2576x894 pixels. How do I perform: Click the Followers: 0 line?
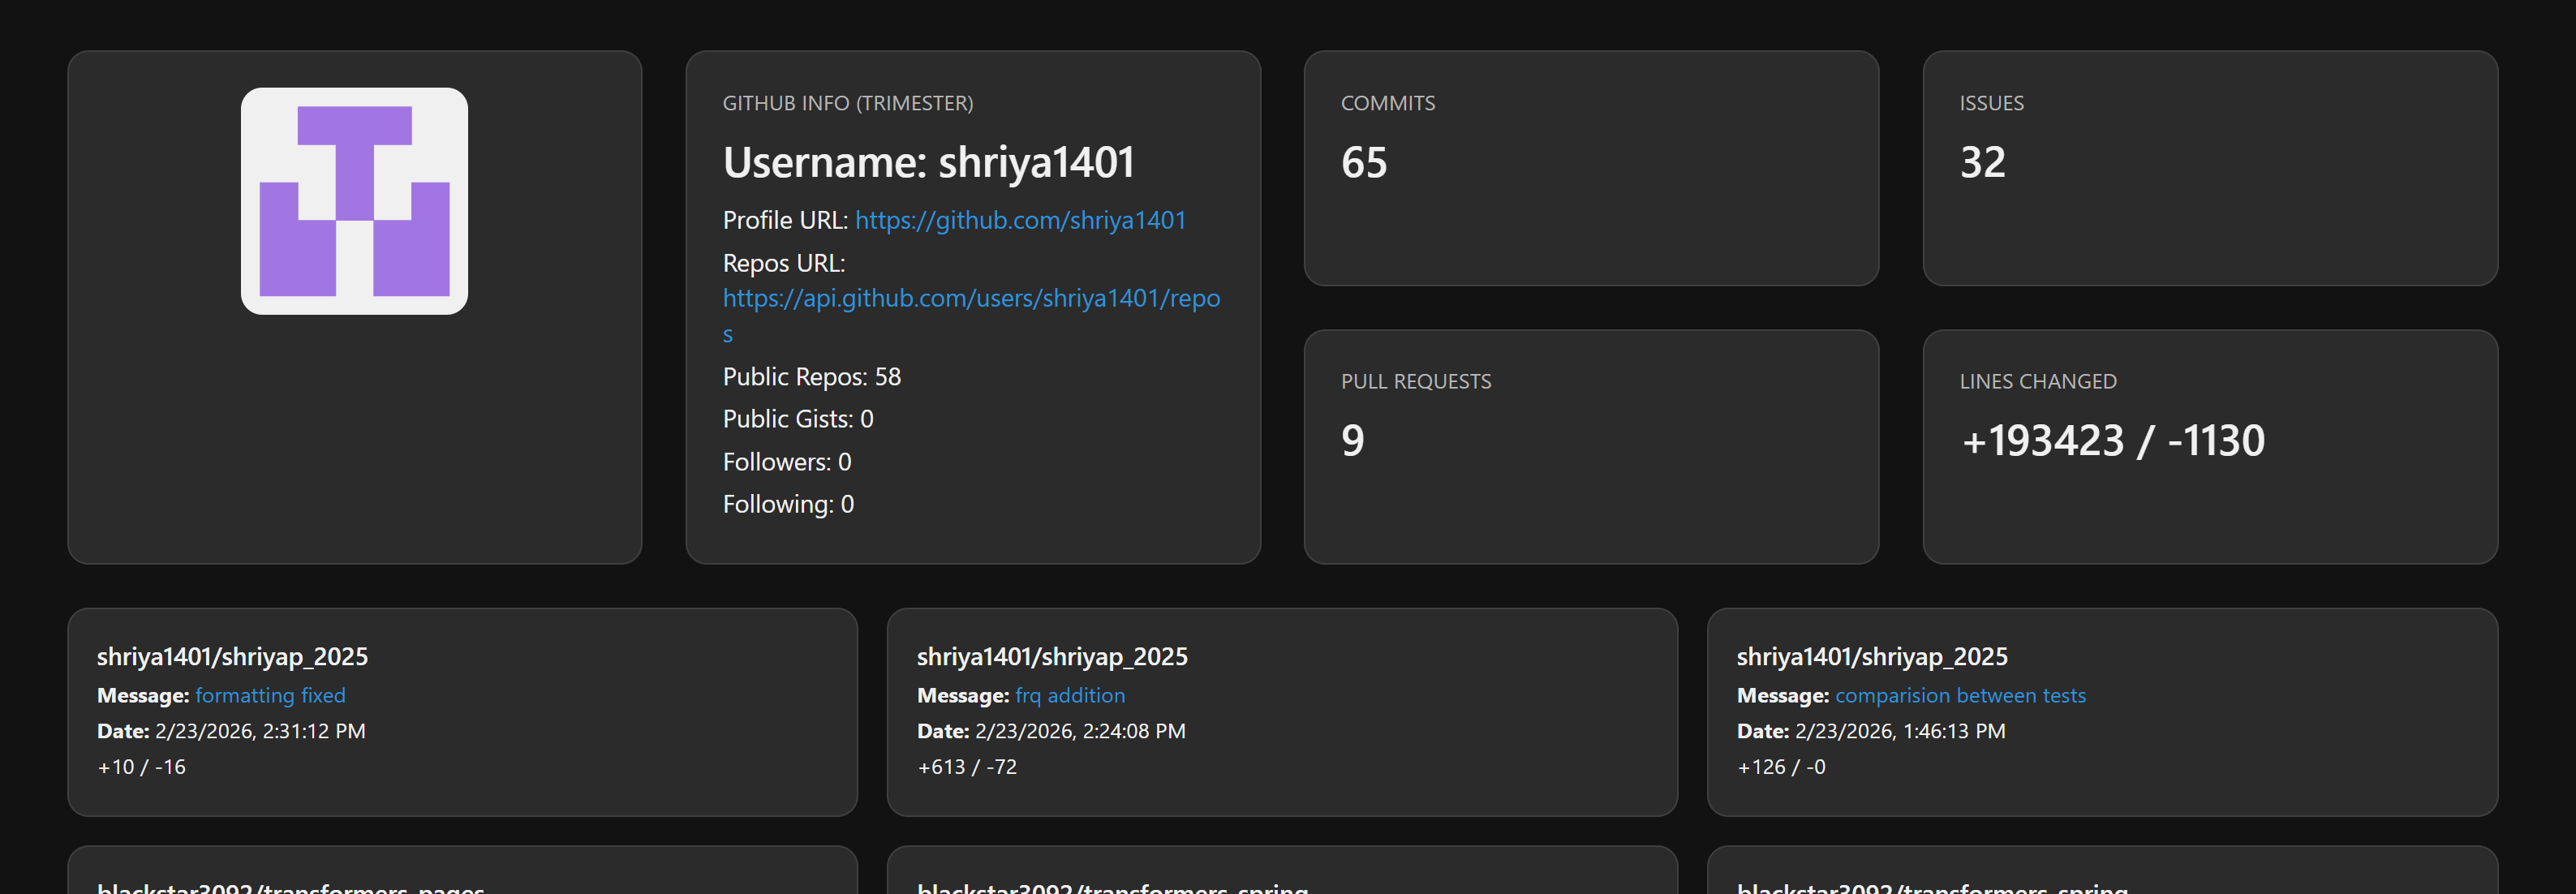[786, 462]
